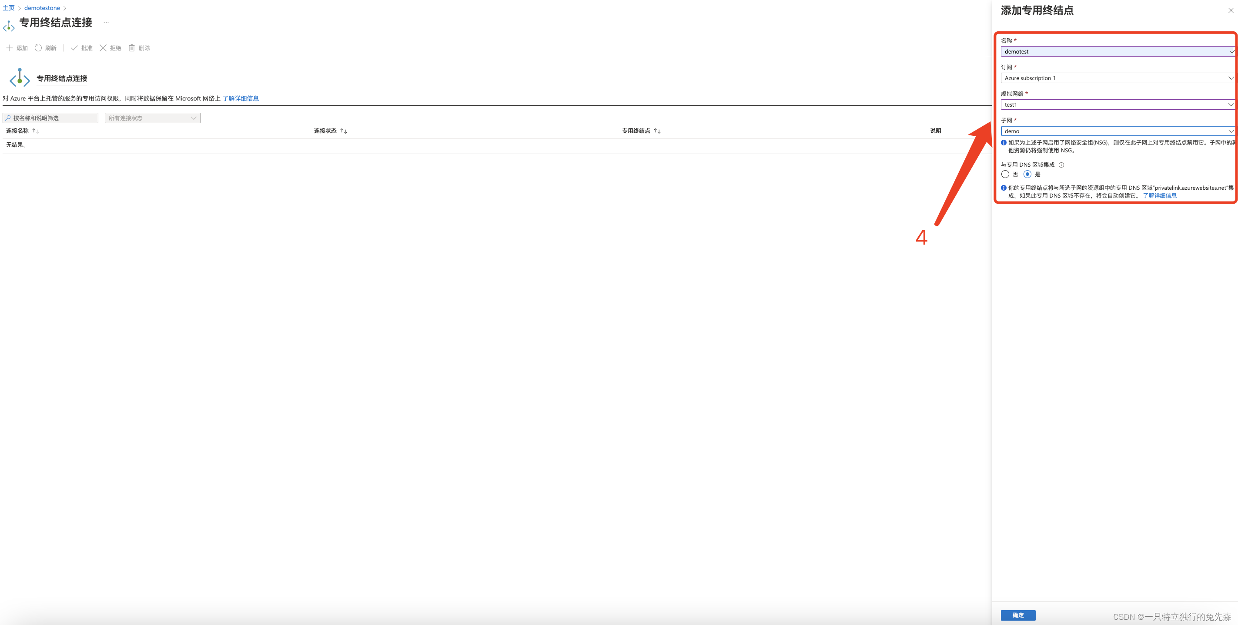The image size is (1238, 625).
Task: Go to 主页 breadcrumb link
Action: tap(9, 8)
